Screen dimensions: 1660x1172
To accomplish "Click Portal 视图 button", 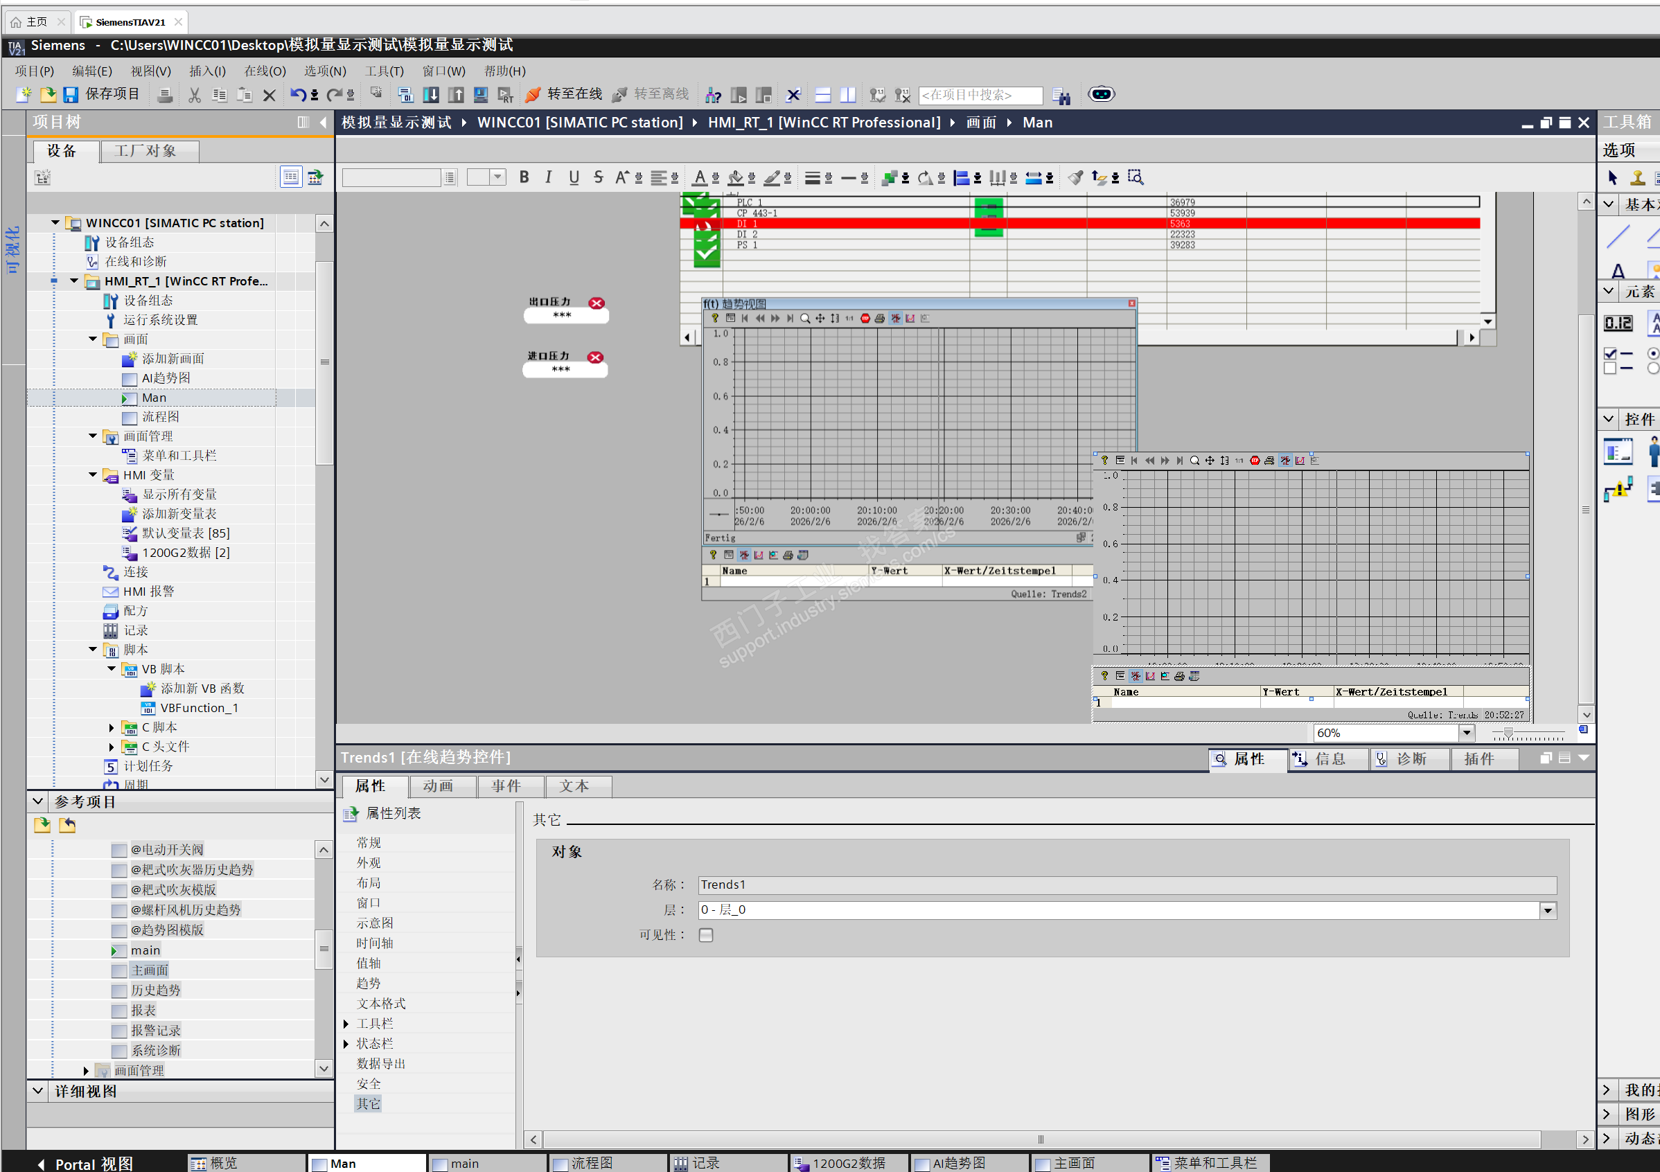I will pos(85,1163).
